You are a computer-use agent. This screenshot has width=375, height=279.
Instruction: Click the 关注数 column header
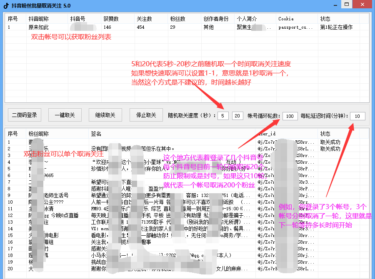pos(151,19)
